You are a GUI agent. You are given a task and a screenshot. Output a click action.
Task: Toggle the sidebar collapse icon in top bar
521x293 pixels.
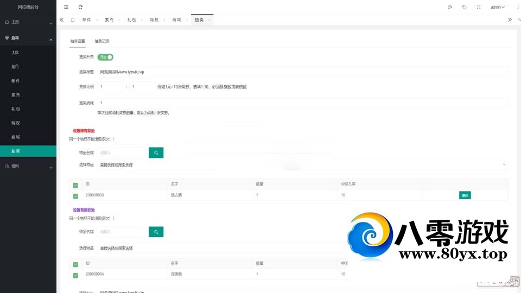pyautogui.click(x=66, y=7)
